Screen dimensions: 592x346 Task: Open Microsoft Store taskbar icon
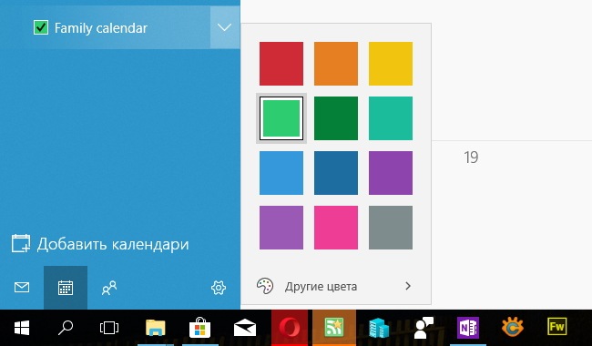[199, 328]
